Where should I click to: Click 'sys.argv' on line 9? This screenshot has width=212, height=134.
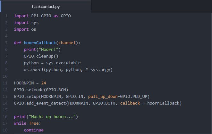tap(100, 70)
